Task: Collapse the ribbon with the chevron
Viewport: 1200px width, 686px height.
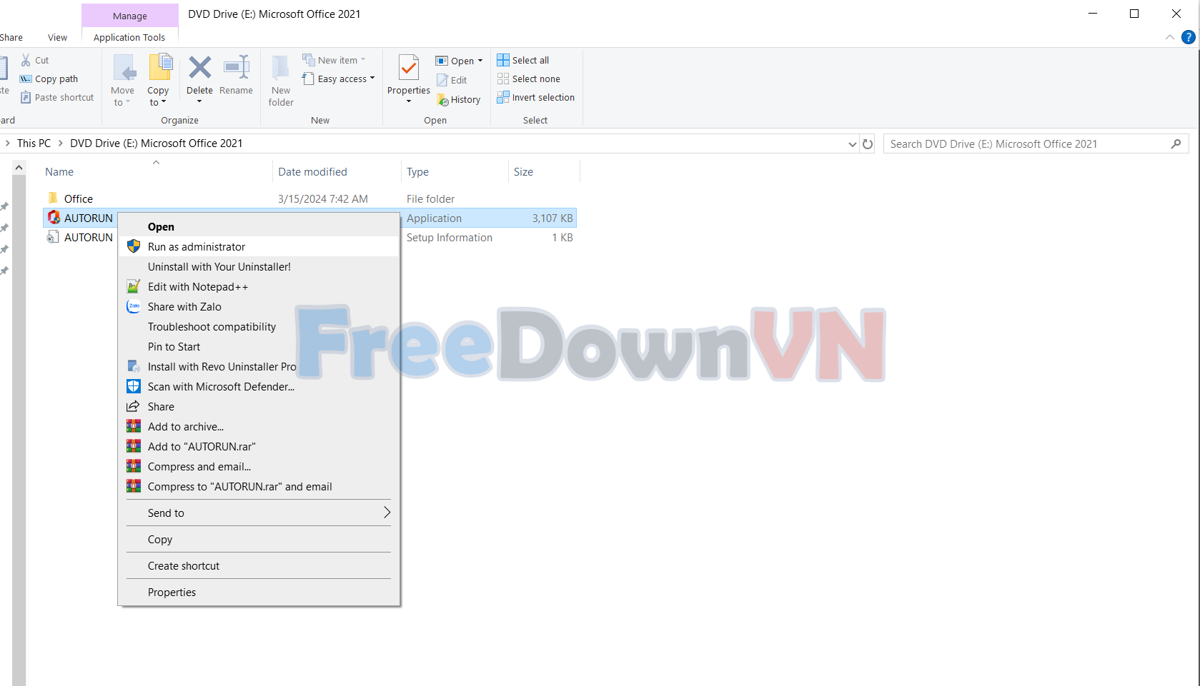Action: pyautogui.click(x=1169, y=37)
